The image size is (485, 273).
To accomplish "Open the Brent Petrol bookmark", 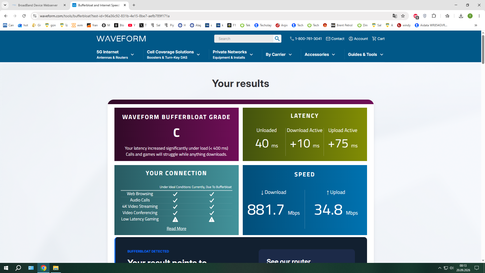I will 342,25.
